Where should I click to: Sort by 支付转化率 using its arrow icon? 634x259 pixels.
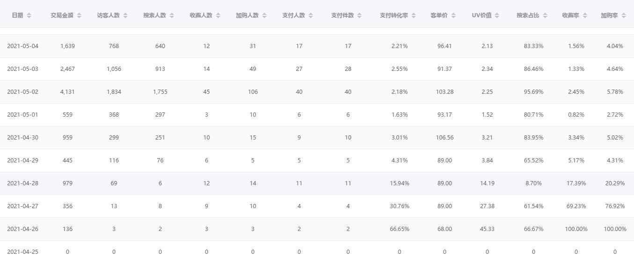(x=414, y=15)
